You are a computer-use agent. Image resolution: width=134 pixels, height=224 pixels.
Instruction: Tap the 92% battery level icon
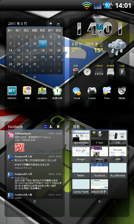pos(75,72)
